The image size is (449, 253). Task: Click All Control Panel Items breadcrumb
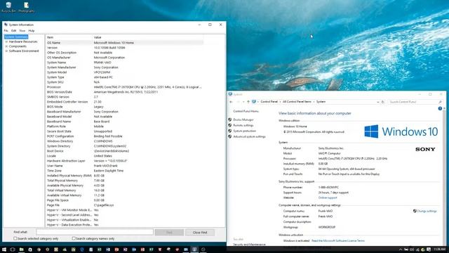(297, 102)
